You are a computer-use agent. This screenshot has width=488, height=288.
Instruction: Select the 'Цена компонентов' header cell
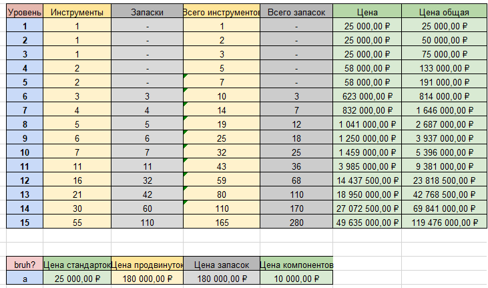(x=296, y=265)
